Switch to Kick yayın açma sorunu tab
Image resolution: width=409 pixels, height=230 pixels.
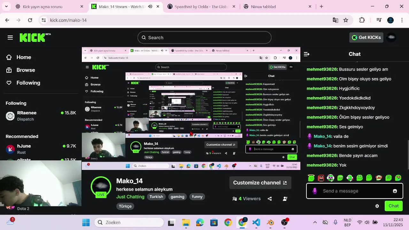pyautogui.click(x=49, y=6)
